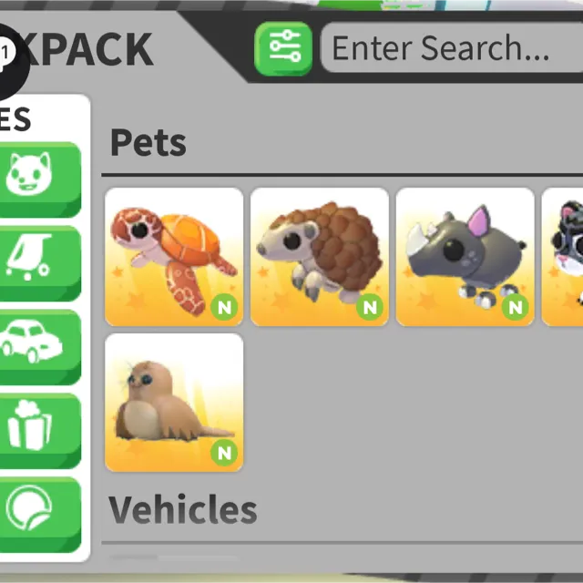Select the Stickers category icon
The image size is (583, 583).
pyautogui.click(x=40, y=515)
